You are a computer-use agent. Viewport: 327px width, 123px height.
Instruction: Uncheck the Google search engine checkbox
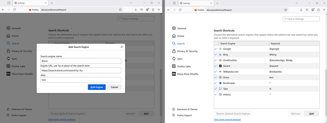tap(216, 49)
